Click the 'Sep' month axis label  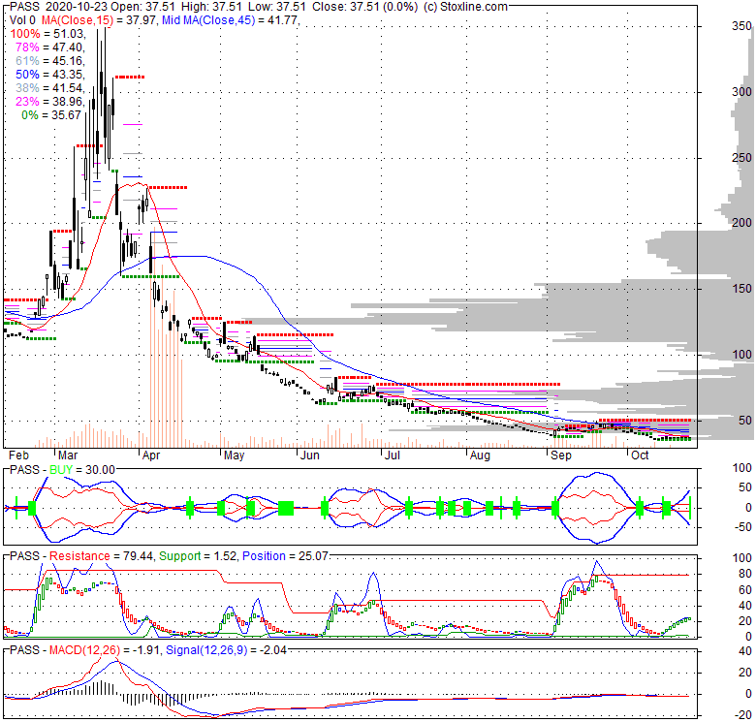[561, 455]
